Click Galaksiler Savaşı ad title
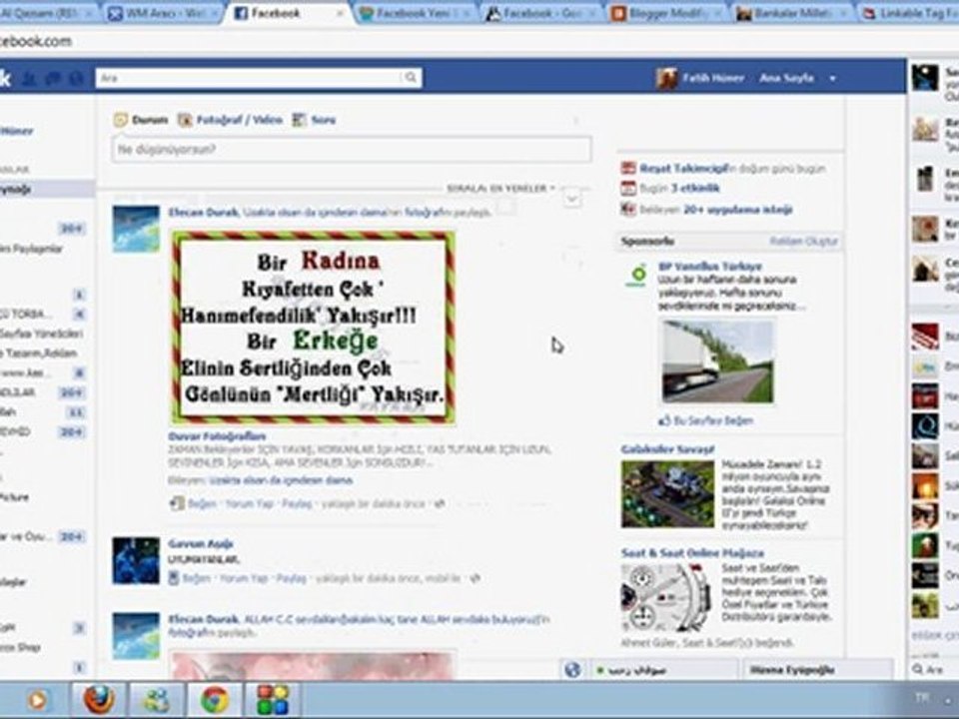Viewport: 959px width, 719px height. tap(667, 449)
